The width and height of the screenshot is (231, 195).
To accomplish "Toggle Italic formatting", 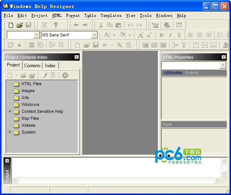I will coord(170,35).
